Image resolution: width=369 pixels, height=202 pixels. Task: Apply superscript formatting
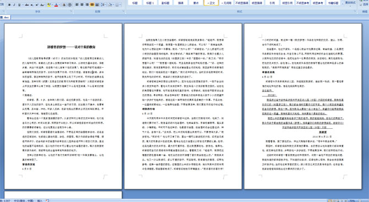(x=37, y=5)
